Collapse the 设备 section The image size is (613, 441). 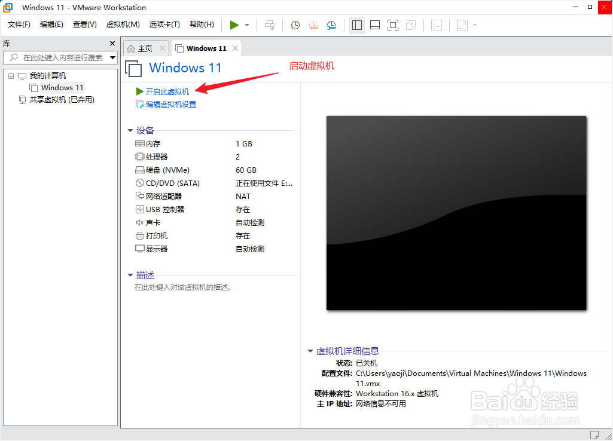pos(130,130)
